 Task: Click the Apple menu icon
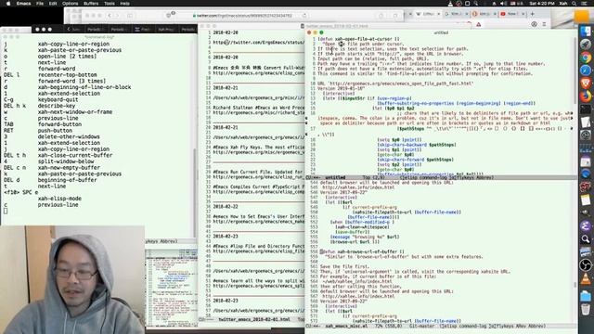click(x=8, y=4)
